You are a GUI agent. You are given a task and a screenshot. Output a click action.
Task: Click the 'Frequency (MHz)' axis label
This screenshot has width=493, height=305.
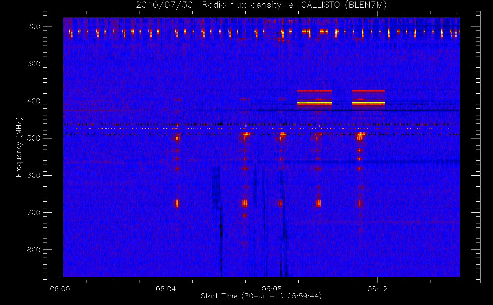coord(19,147)
